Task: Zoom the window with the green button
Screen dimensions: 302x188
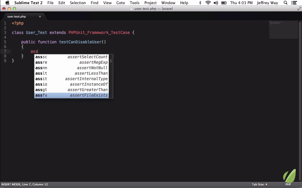Action: tap(14, 9)
